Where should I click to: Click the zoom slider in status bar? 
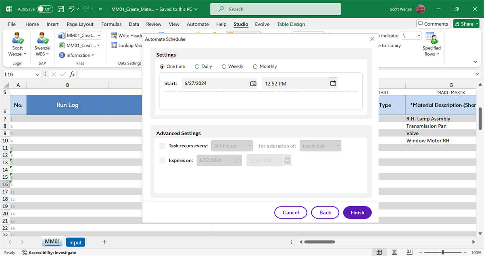click(x=443, y=252)
